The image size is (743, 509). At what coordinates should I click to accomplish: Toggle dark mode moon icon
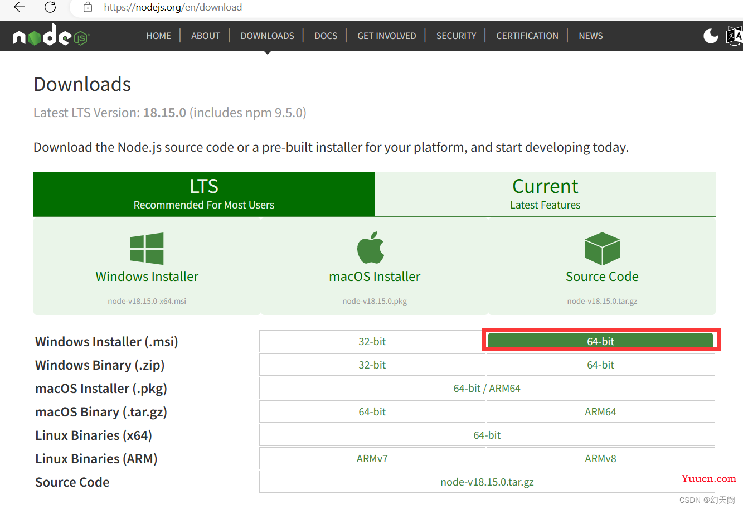coord(711,36)
